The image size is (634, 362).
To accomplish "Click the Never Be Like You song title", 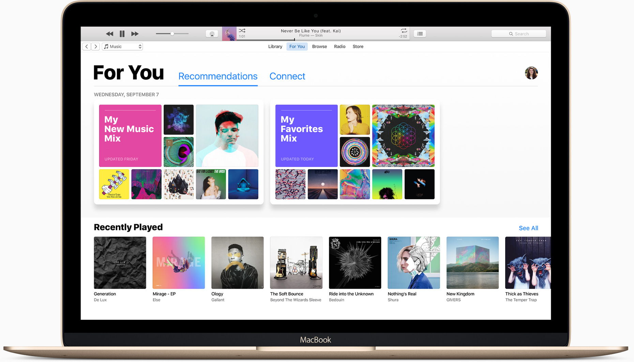I will [x=311, y=31].
